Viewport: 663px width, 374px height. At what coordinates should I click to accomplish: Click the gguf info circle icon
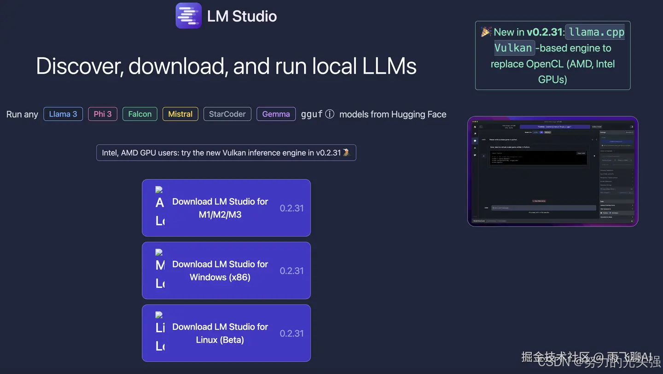pyautogui.click(x=330, y=114)
